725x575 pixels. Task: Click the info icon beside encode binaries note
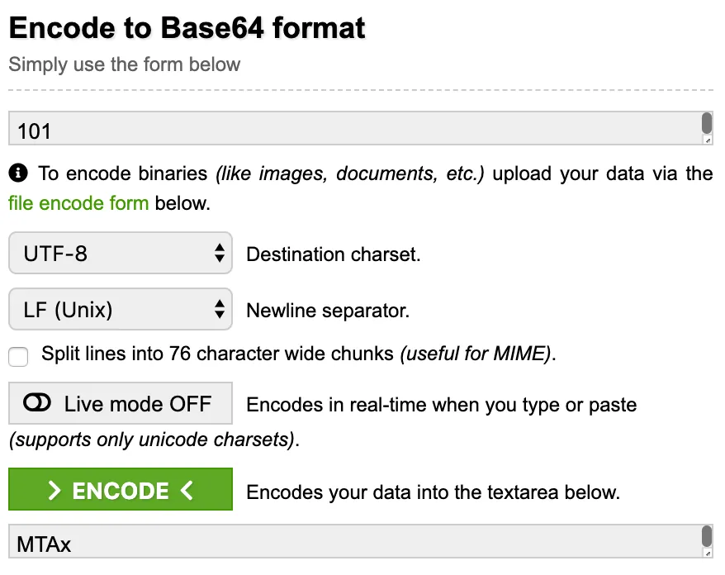[18, 173]
